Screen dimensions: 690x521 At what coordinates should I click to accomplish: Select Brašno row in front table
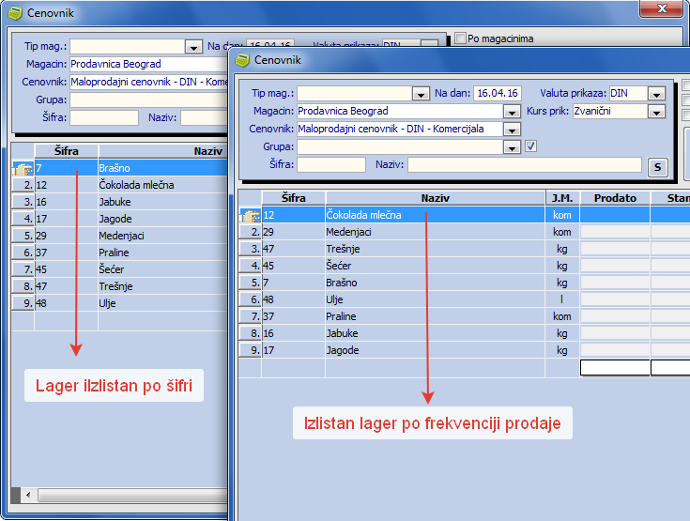(x=465, y=283)
